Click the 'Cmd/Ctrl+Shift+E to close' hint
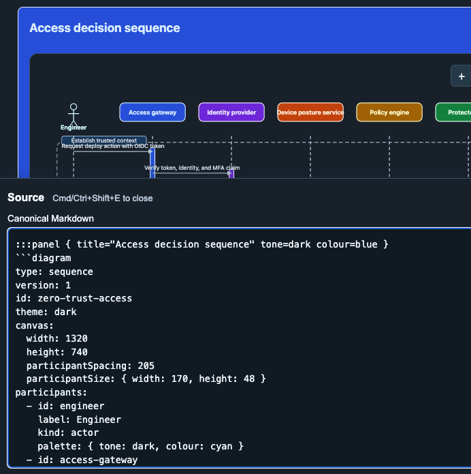The height and width of the screenshot is (474, 471). tap(103, 198)
